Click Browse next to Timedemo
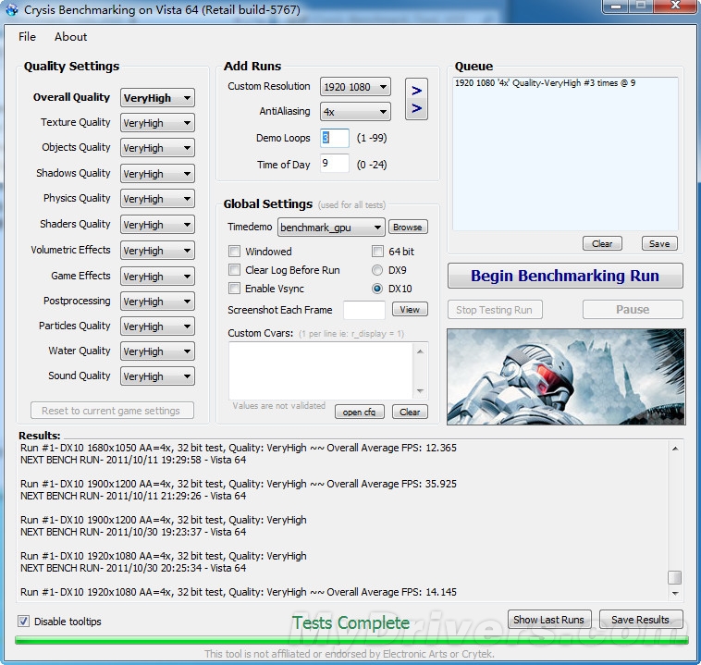This screenshot has height=665, width=701. coord(408,228)
